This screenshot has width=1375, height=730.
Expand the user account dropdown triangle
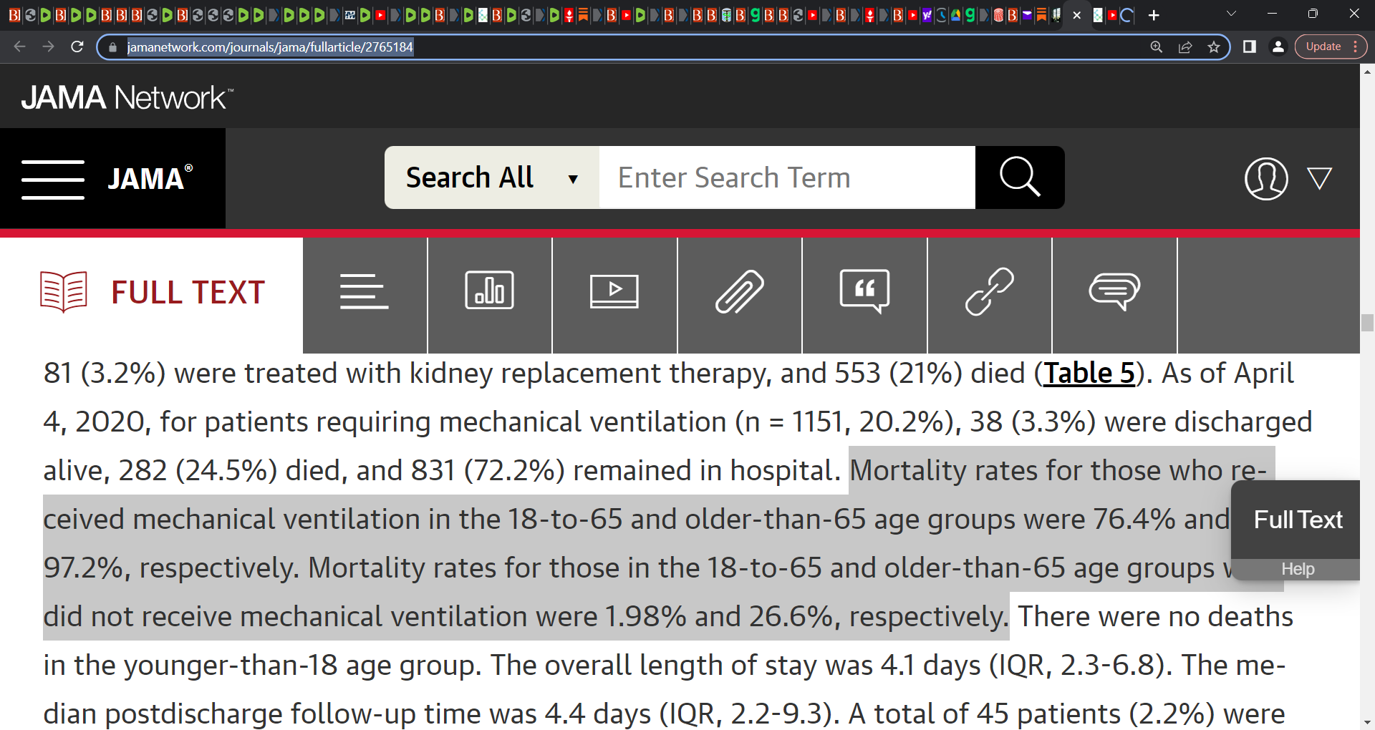pyautogui.click(x=1319, y=178)
